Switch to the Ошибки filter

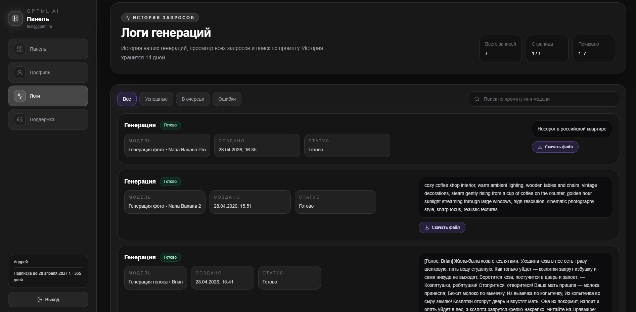[227, 99]
